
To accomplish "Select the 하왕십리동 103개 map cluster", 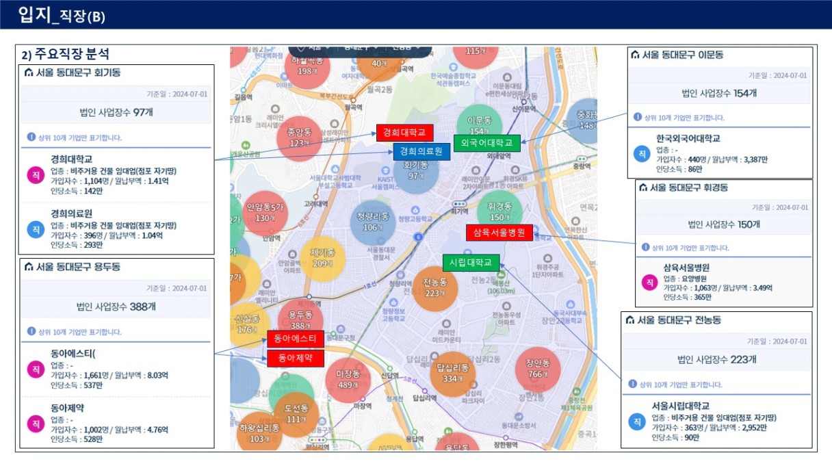I will pos(261,432).
